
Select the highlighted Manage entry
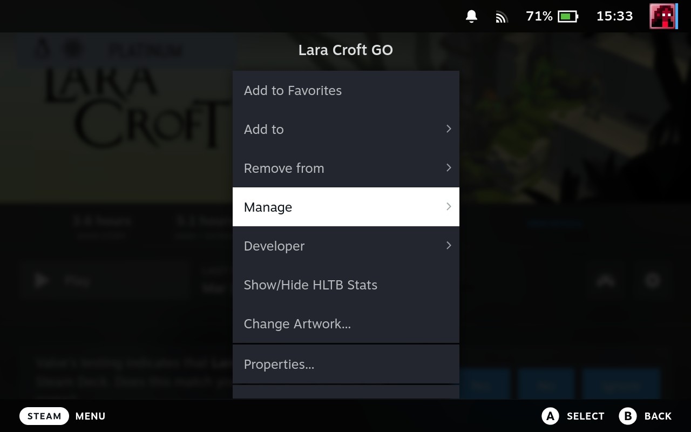point(346,207)
